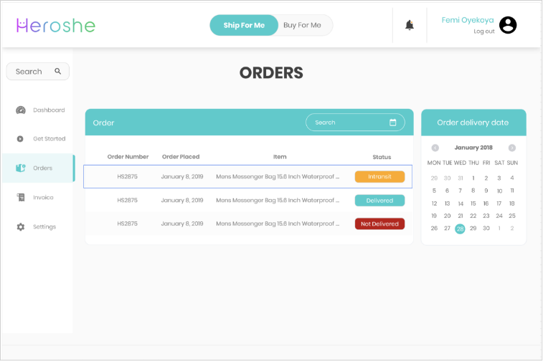Switch to Buy For Me
Screen dimensions: 543x361
coord(302,25)
